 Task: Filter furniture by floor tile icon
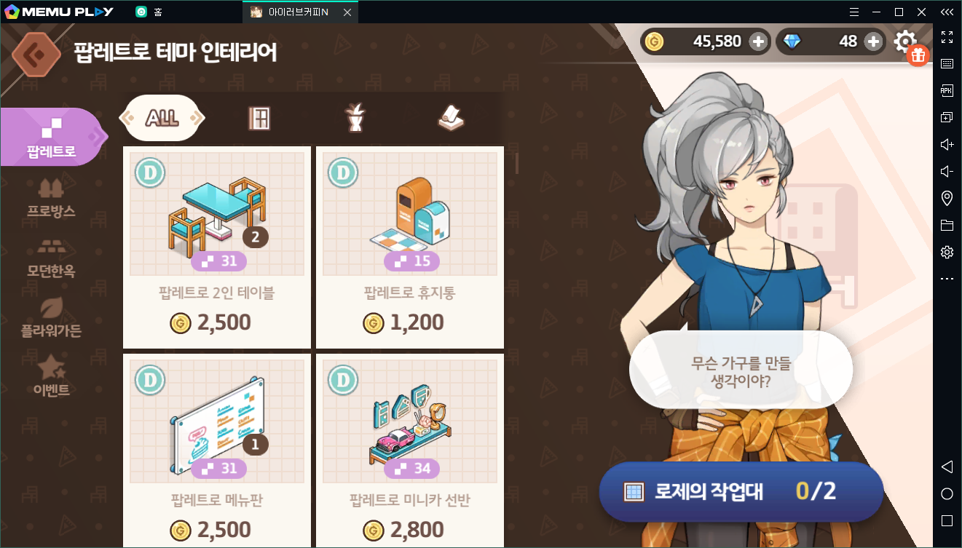coord(451,118)
